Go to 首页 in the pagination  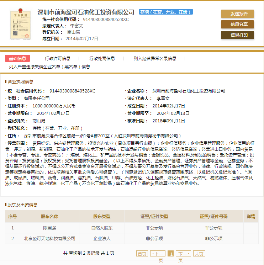coord(142,254)
